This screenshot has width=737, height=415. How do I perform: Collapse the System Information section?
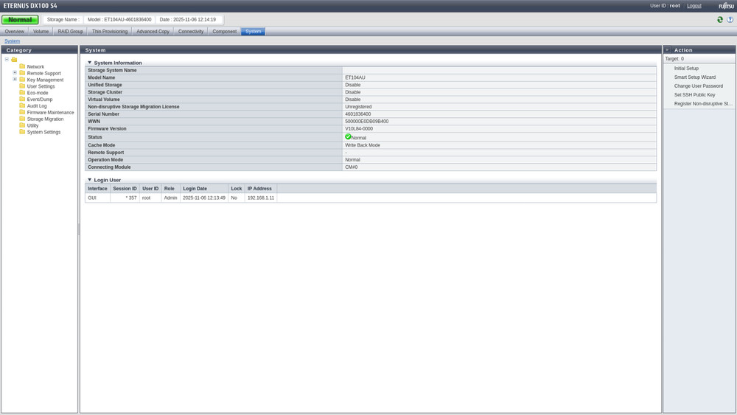[89, 63]
